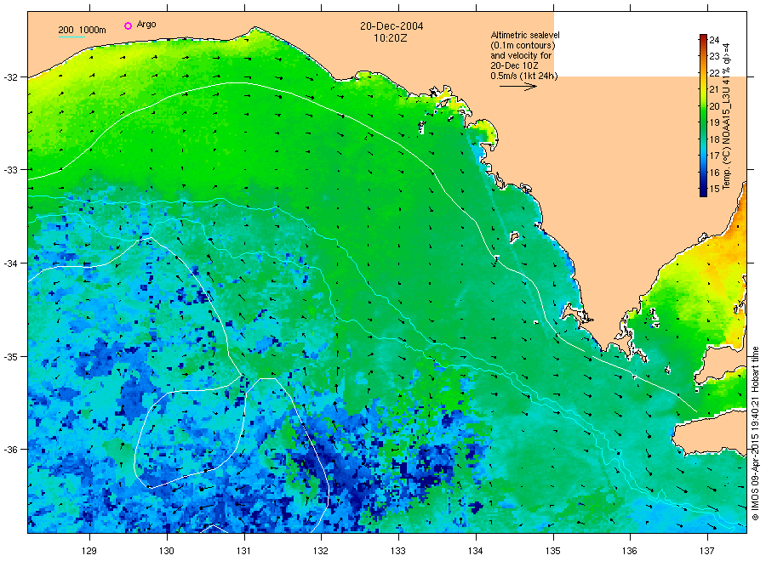Click the temperature color scale bar

pyautogui.click(x=703, y=116)
